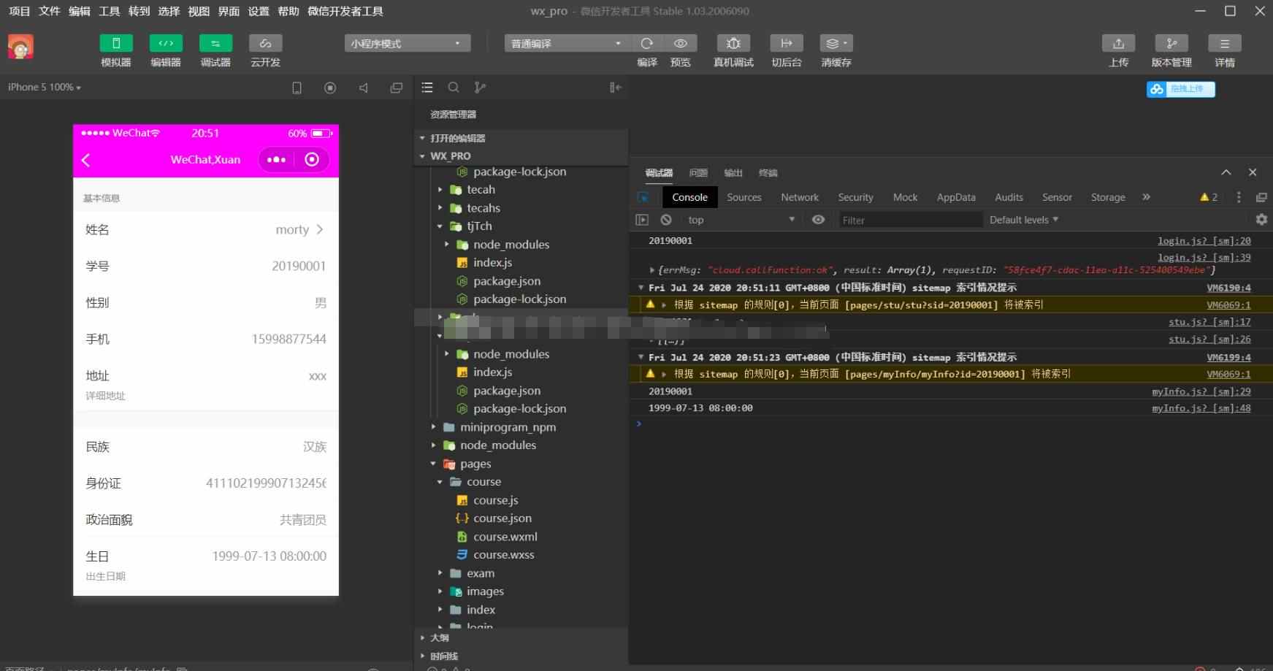Click the 姓名 morty row
The height and width of the screenshot is (671, 1273).
pyautogui.click(x=206, y=230)
